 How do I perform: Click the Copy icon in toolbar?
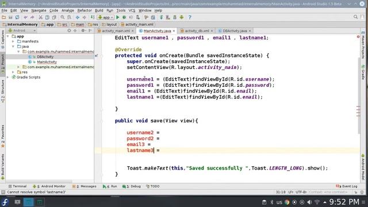(x=47, y=17)
